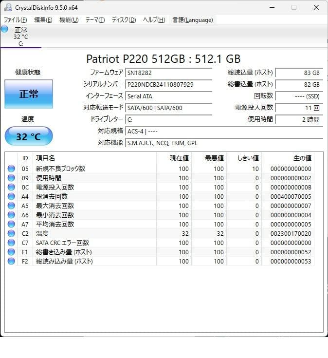Open the ファイル(F) menu
The height and width of the screenshot is (358, 328).
click(15, 20)
